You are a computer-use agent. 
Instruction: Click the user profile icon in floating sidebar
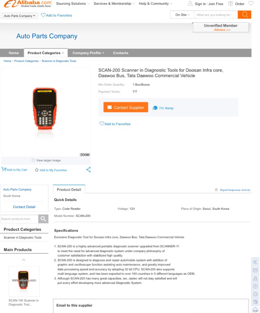255,278
